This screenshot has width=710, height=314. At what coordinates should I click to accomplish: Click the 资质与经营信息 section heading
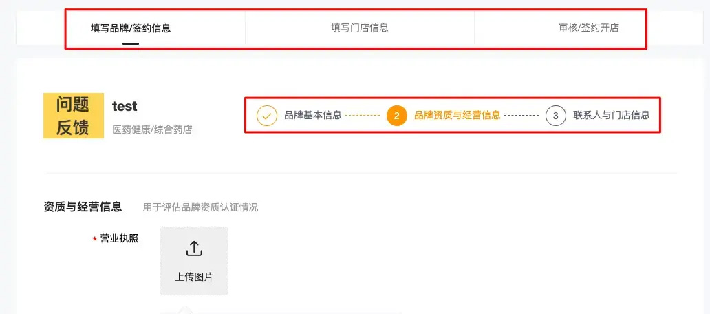pyautogui.click(x=83, y=207)
